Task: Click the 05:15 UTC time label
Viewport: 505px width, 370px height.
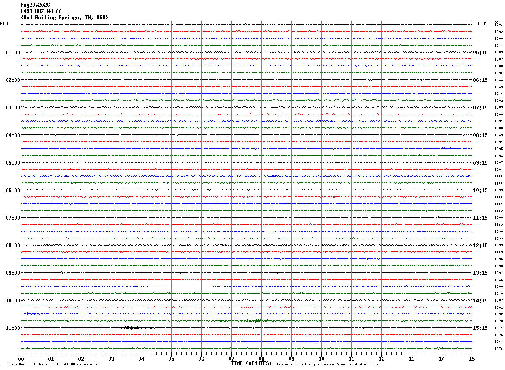Action: [480, 53]
